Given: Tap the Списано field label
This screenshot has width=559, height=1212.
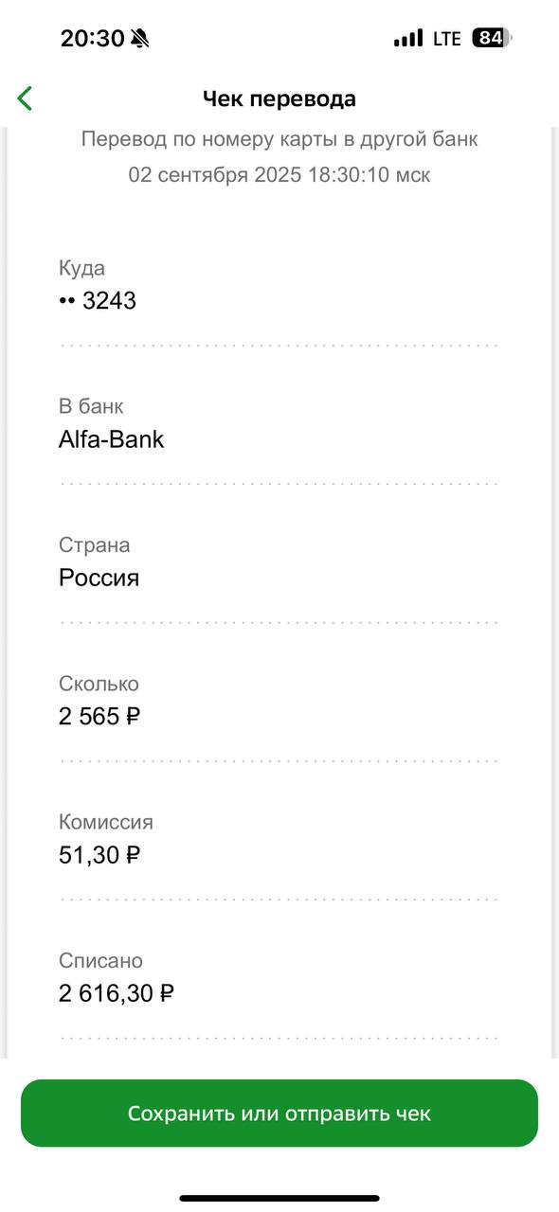Looking at the screenshot, I should 100,961.
